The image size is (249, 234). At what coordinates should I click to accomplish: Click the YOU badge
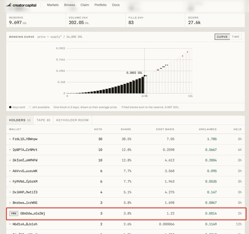[x=14, y=214]
